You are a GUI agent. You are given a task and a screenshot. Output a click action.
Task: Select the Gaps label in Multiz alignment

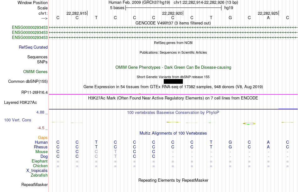point(43,137)
